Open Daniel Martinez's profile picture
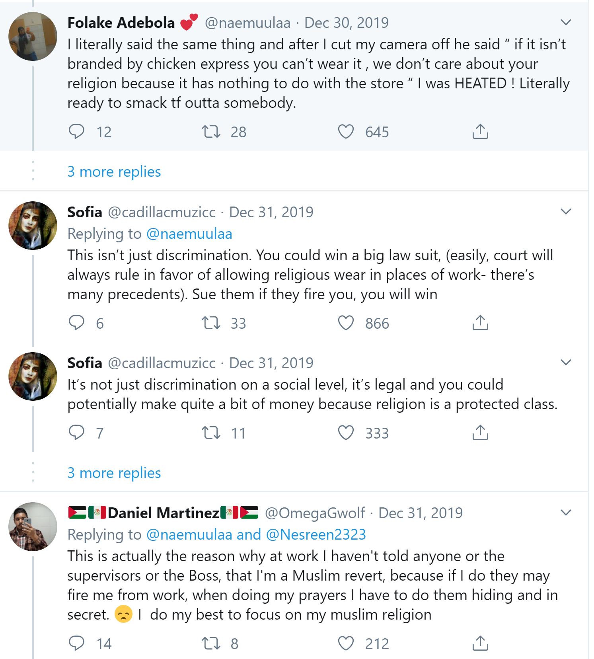The image size is (594, 659). point(33,526)
